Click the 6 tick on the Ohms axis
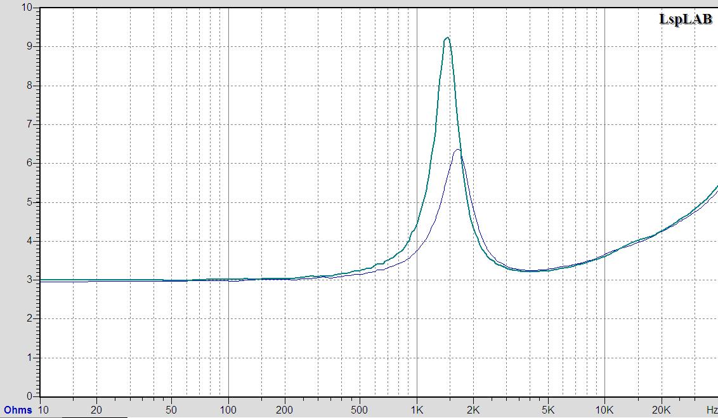Image resolution: width=718 pixels, height=418 pixels. [x=29, y=164]
